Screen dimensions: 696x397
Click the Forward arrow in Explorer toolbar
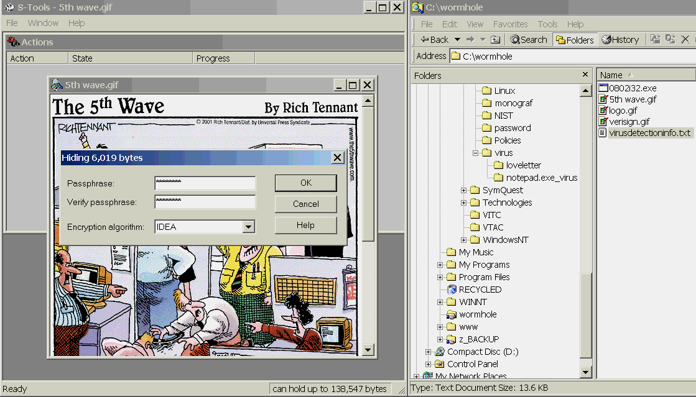[x=470, y=40]
